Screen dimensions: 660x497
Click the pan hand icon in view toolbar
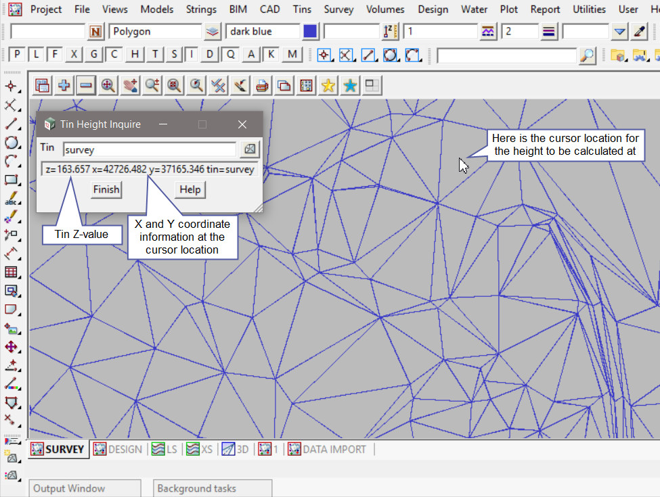tap(130, 85)
